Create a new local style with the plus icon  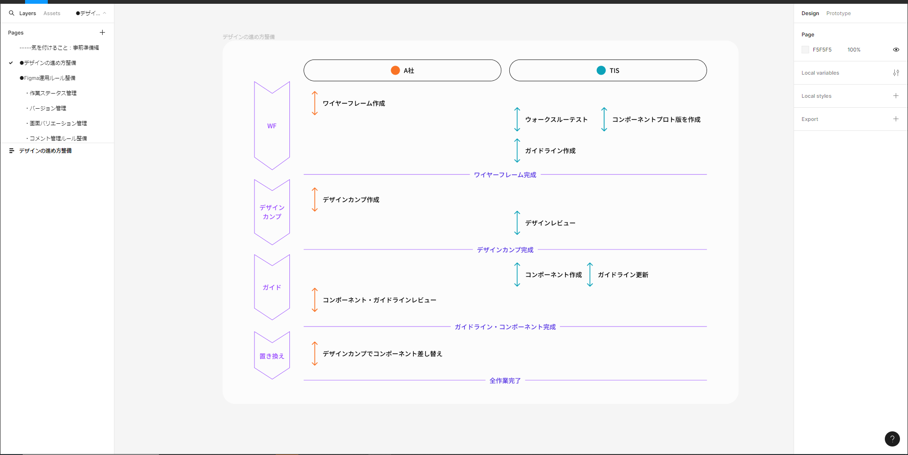896,95
